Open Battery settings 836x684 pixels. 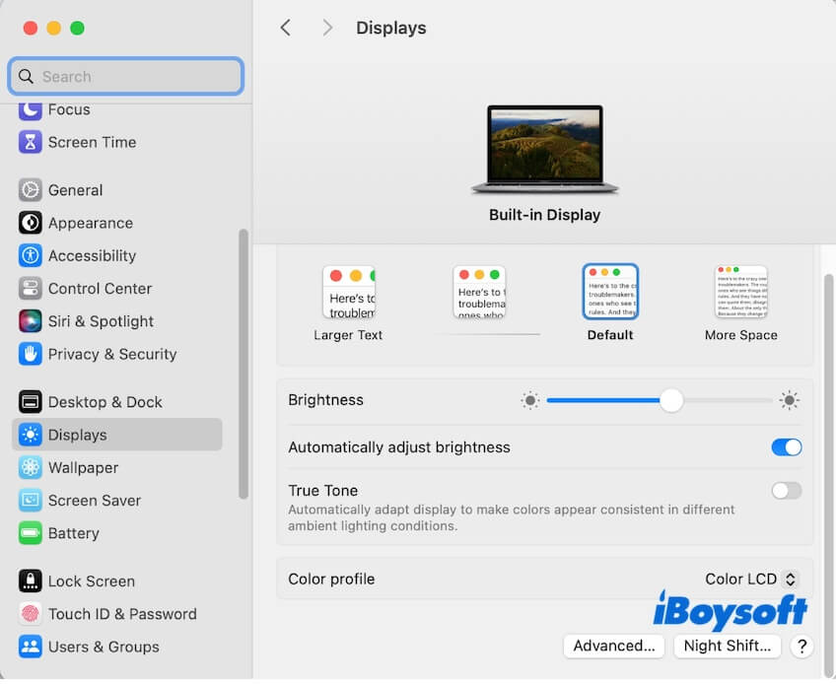tap(78, 533)
